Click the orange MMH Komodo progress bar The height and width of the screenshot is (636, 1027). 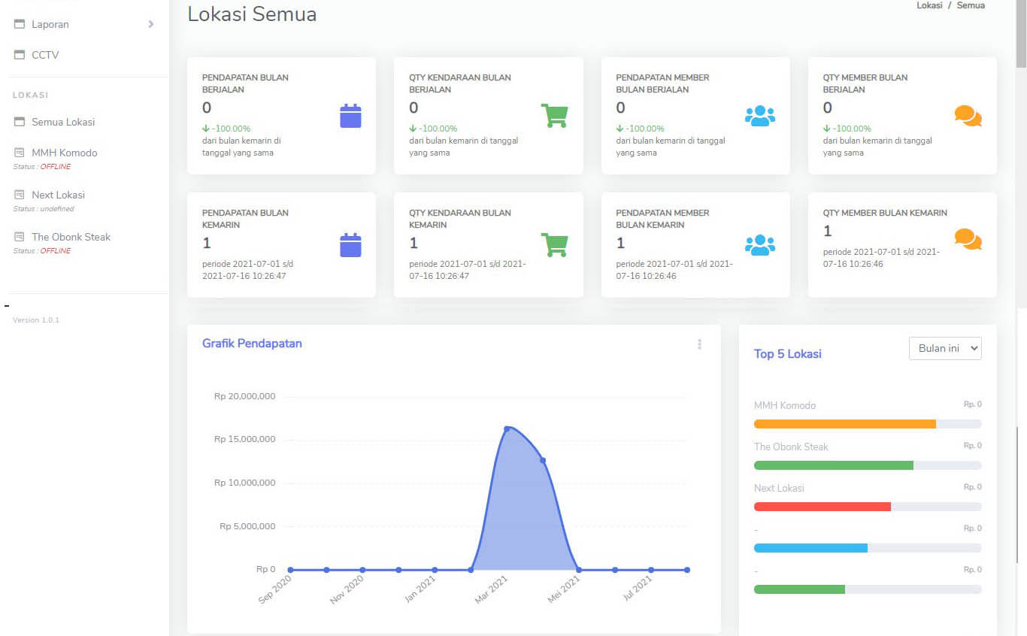coord(844,424)
